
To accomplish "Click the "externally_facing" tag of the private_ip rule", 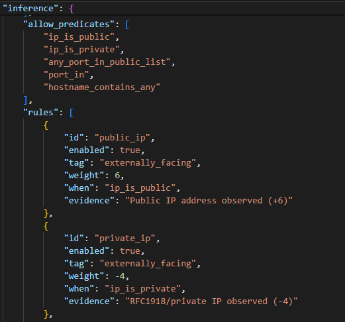I will click(x=148, y=264).
